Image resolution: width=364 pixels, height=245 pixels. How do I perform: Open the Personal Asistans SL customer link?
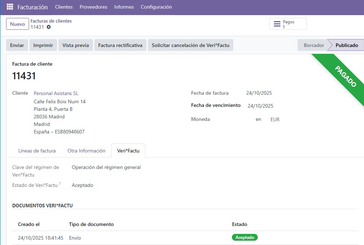(56, 93)
